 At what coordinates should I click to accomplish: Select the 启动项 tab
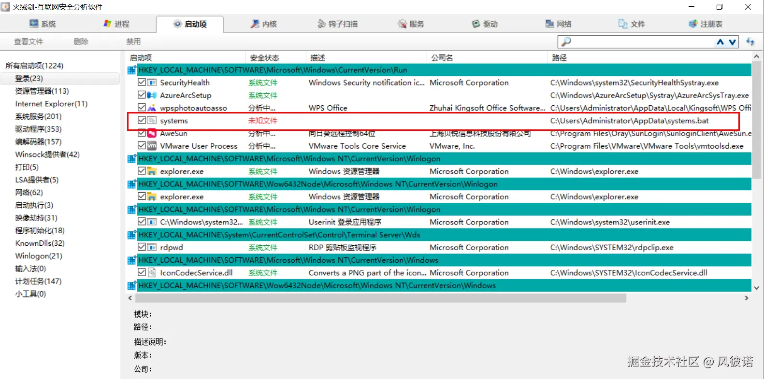click(x=190, y=24)
